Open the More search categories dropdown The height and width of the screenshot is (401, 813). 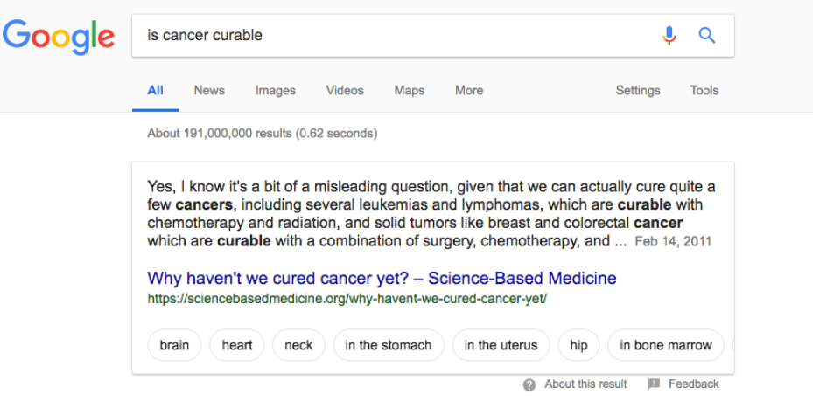point(469,91)
